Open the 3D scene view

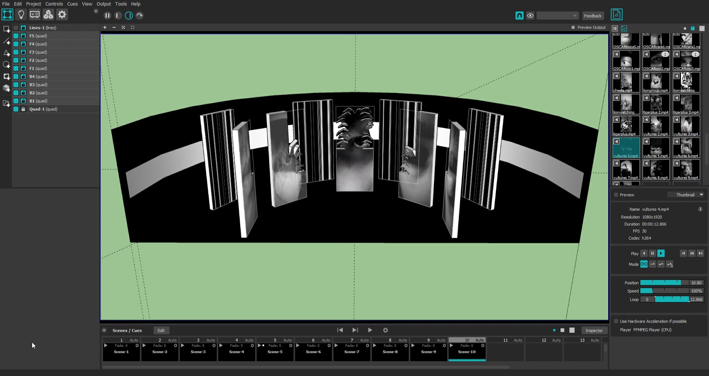pos(48,14)
